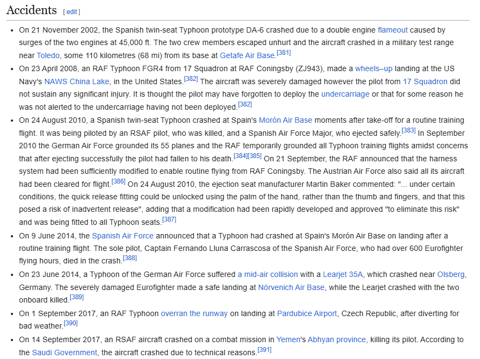Click the text 'On 21 November 2002'
Image resolution: width=480 pixels, height=359 pixels.
click(58, 30)
